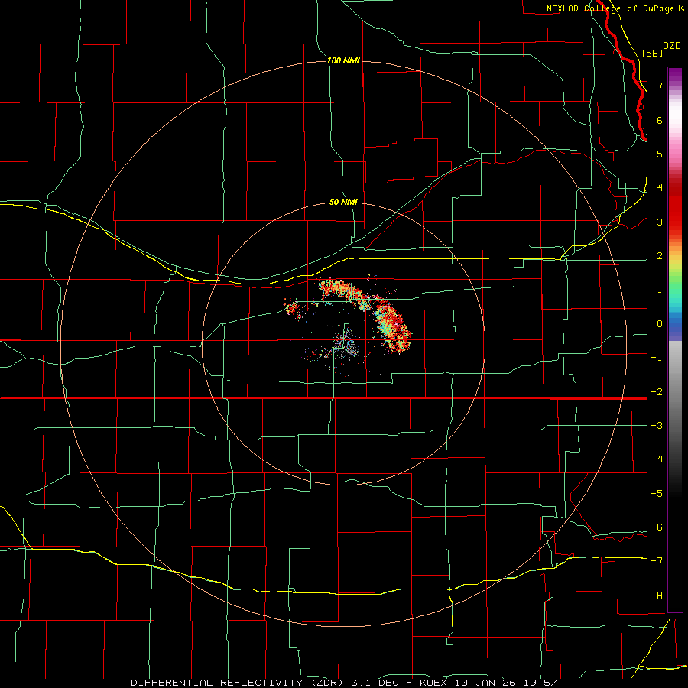Click the -3 tick label on scale

click(x=657, y=426)
